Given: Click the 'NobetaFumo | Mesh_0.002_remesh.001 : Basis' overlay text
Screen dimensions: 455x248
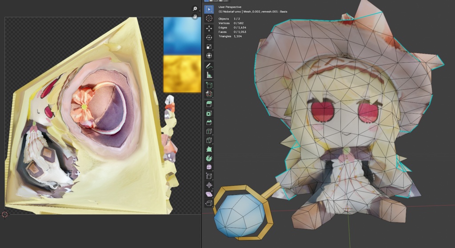Looking at the screenshot, I should click(x=255, y=12).
